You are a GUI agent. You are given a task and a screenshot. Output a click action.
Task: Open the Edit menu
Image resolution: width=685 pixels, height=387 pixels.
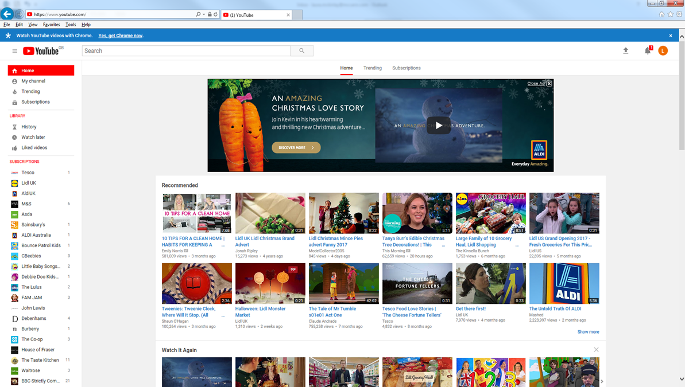(19, 25)
